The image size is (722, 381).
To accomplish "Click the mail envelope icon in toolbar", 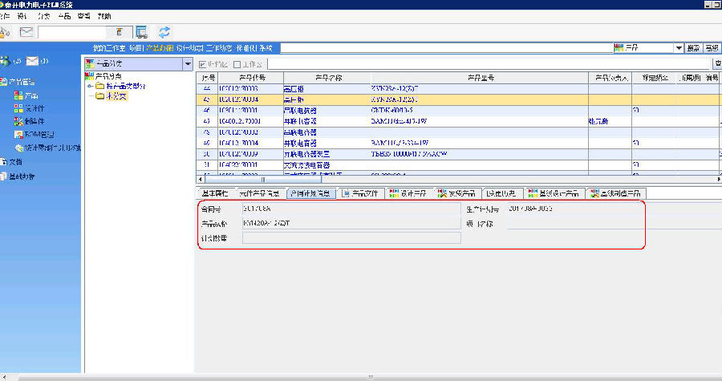I will [26, 32].
